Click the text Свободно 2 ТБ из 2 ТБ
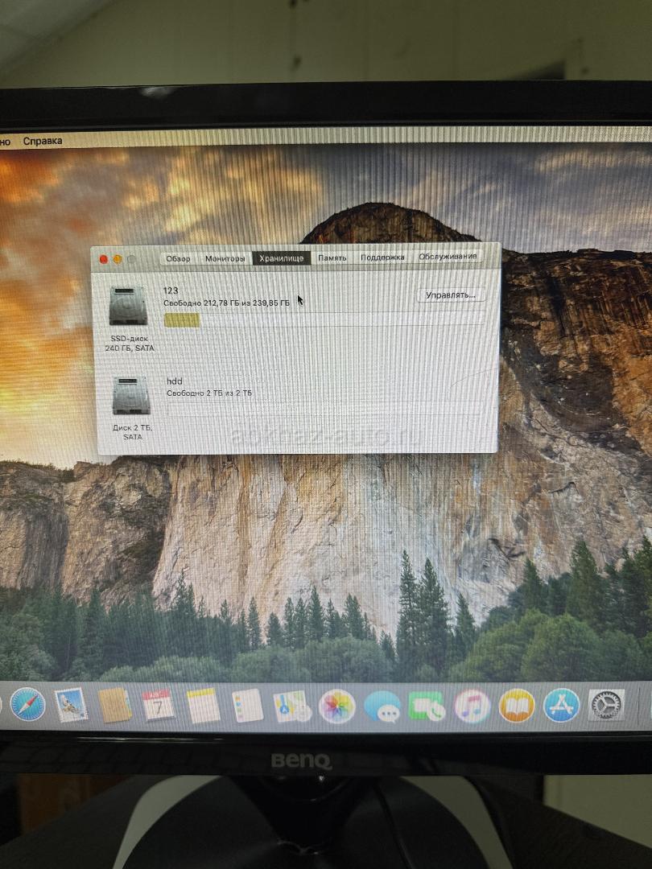Image resolution: width=652 pixels, height=869 pixels. coord(209,393)
